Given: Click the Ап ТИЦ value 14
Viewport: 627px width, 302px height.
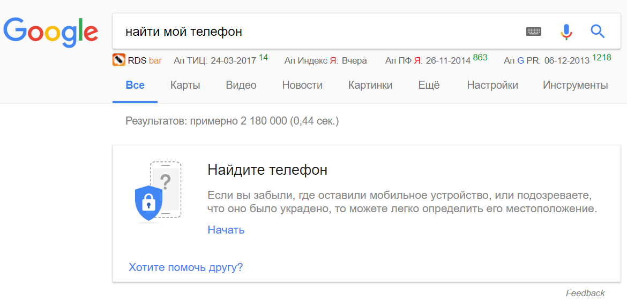Looking at the screenshot, I should coord(263,57).
